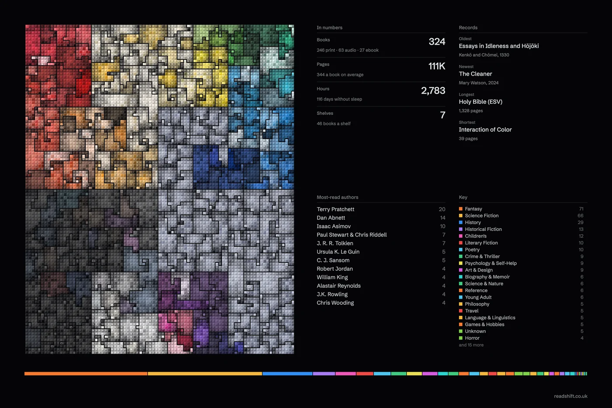The width and height of the screenshot is (612, 408).
Task: Click '39 pages' text
Action: click(468, 139)
